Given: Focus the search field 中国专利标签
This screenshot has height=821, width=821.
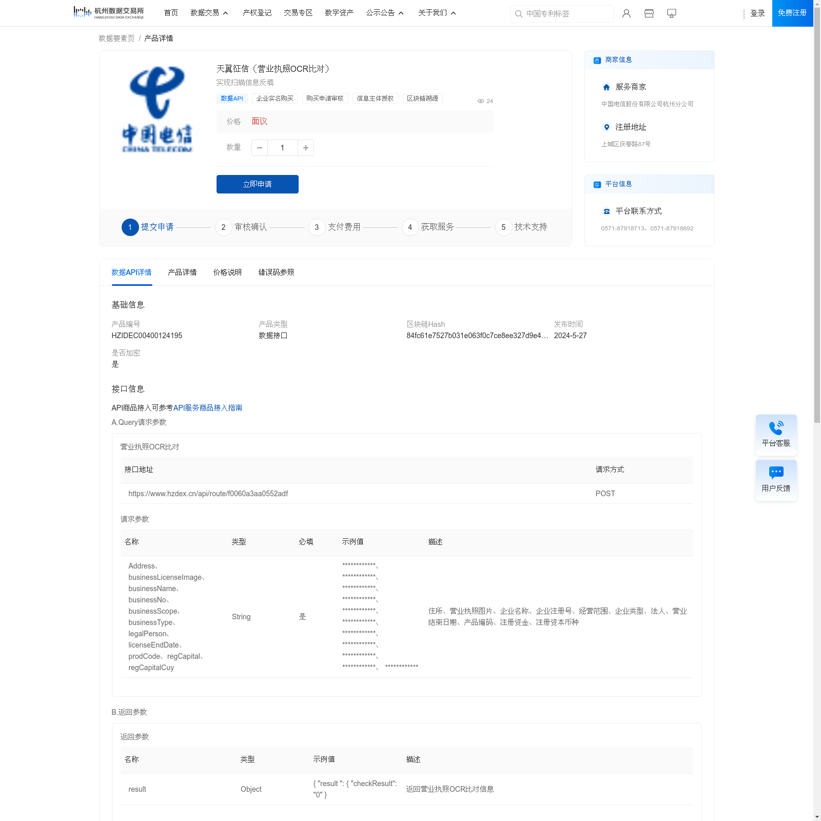Looking at the screenshot, I should (x=562, y=14).
